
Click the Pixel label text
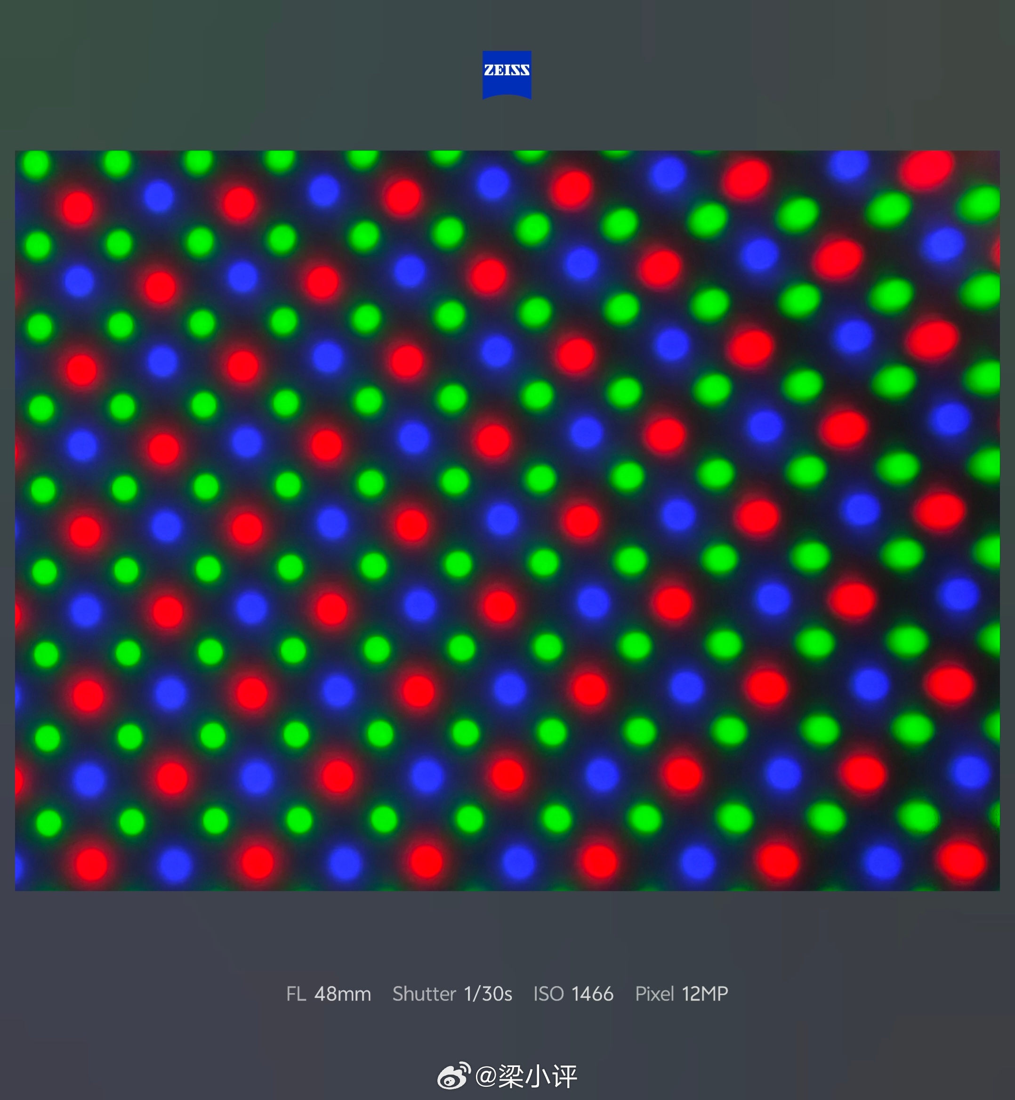click(x=655, y=994)
